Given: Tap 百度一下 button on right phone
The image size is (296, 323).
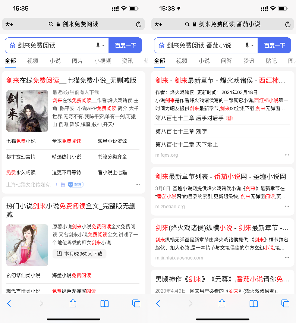Looking at the screenshot, I should (x=274, y=46).
